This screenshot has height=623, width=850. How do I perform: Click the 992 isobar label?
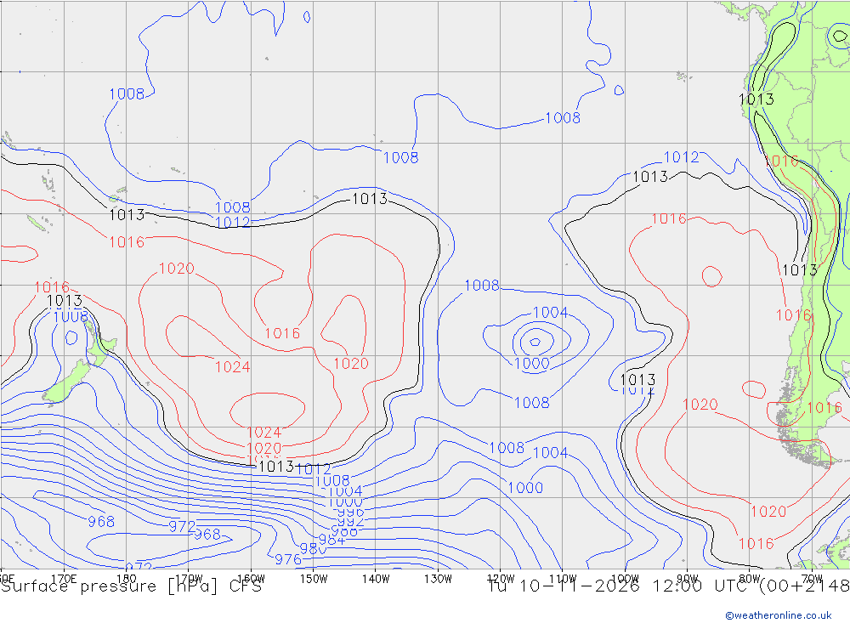(350, 522)
